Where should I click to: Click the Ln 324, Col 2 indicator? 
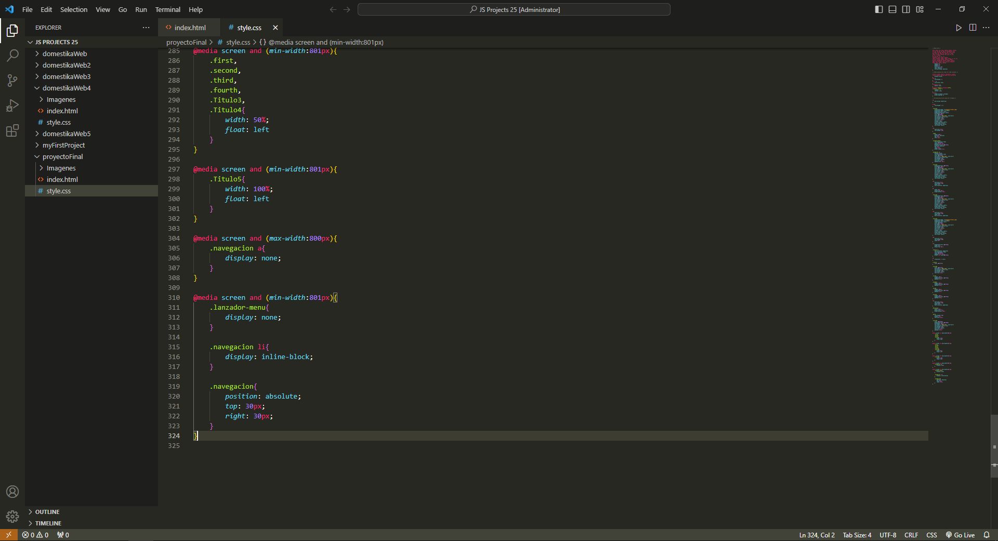817,535
